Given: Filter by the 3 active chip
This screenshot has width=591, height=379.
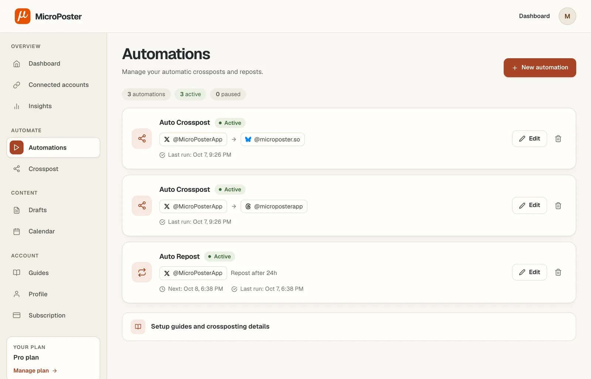Looking at the screenshot, I should tap(190, 94).
